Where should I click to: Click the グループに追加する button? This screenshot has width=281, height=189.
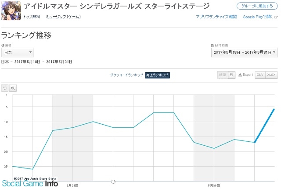coord(257,6)
